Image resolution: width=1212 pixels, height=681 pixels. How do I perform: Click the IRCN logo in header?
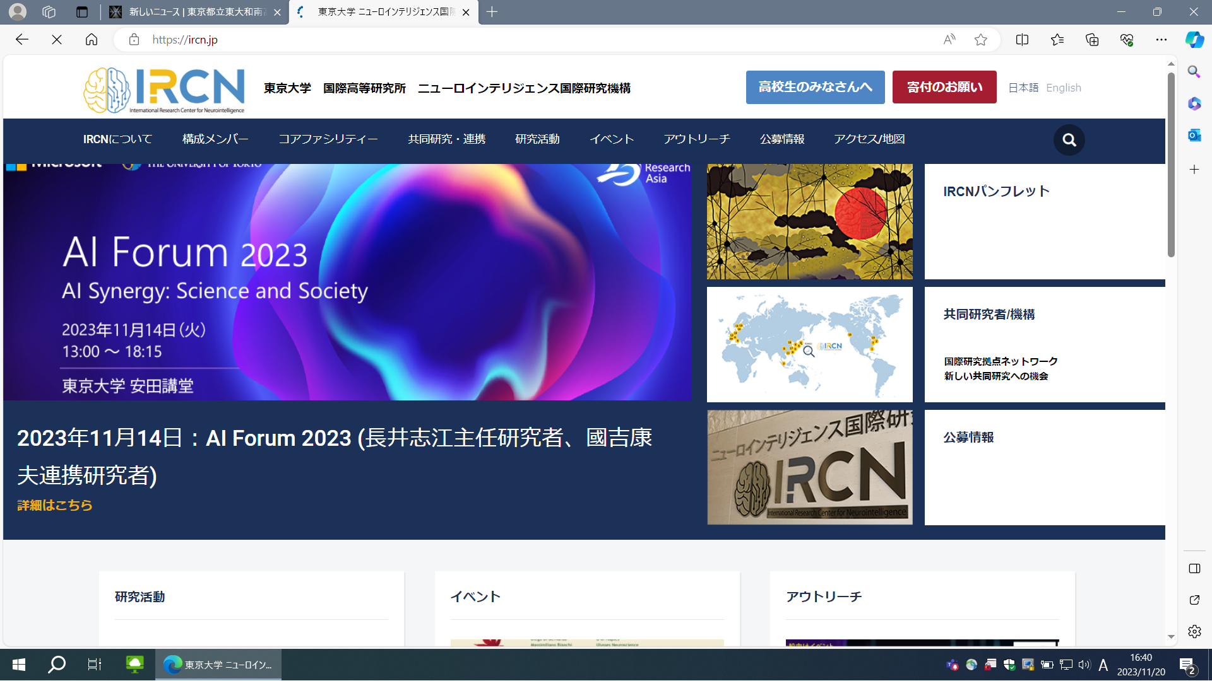(x=164, y=90)
